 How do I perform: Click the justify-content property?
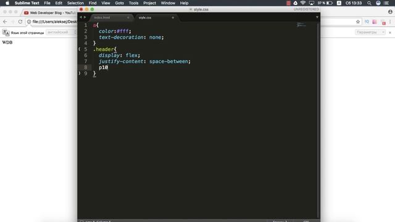[121, 62]
